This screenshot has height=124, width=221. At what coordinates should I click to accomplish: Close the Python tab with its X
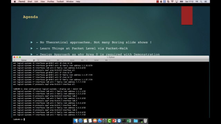pos(14,60)
